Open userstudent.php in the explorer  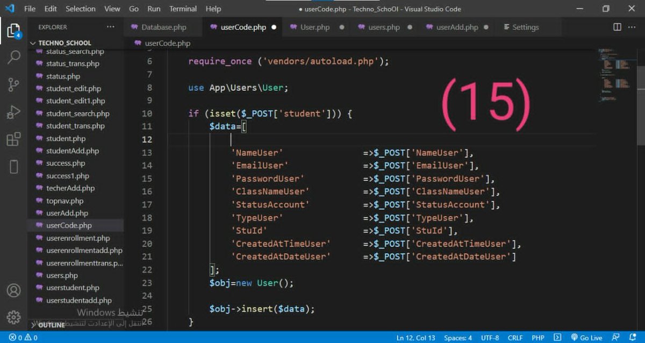point(73,288)
